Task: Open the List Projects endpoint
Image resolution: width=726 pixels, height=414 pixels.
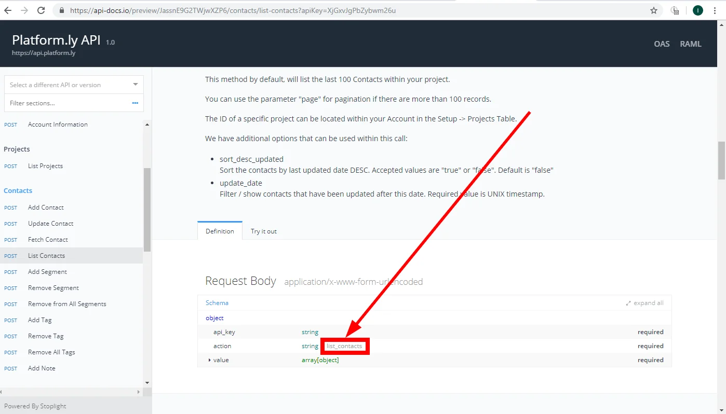Action: (45, 166)
